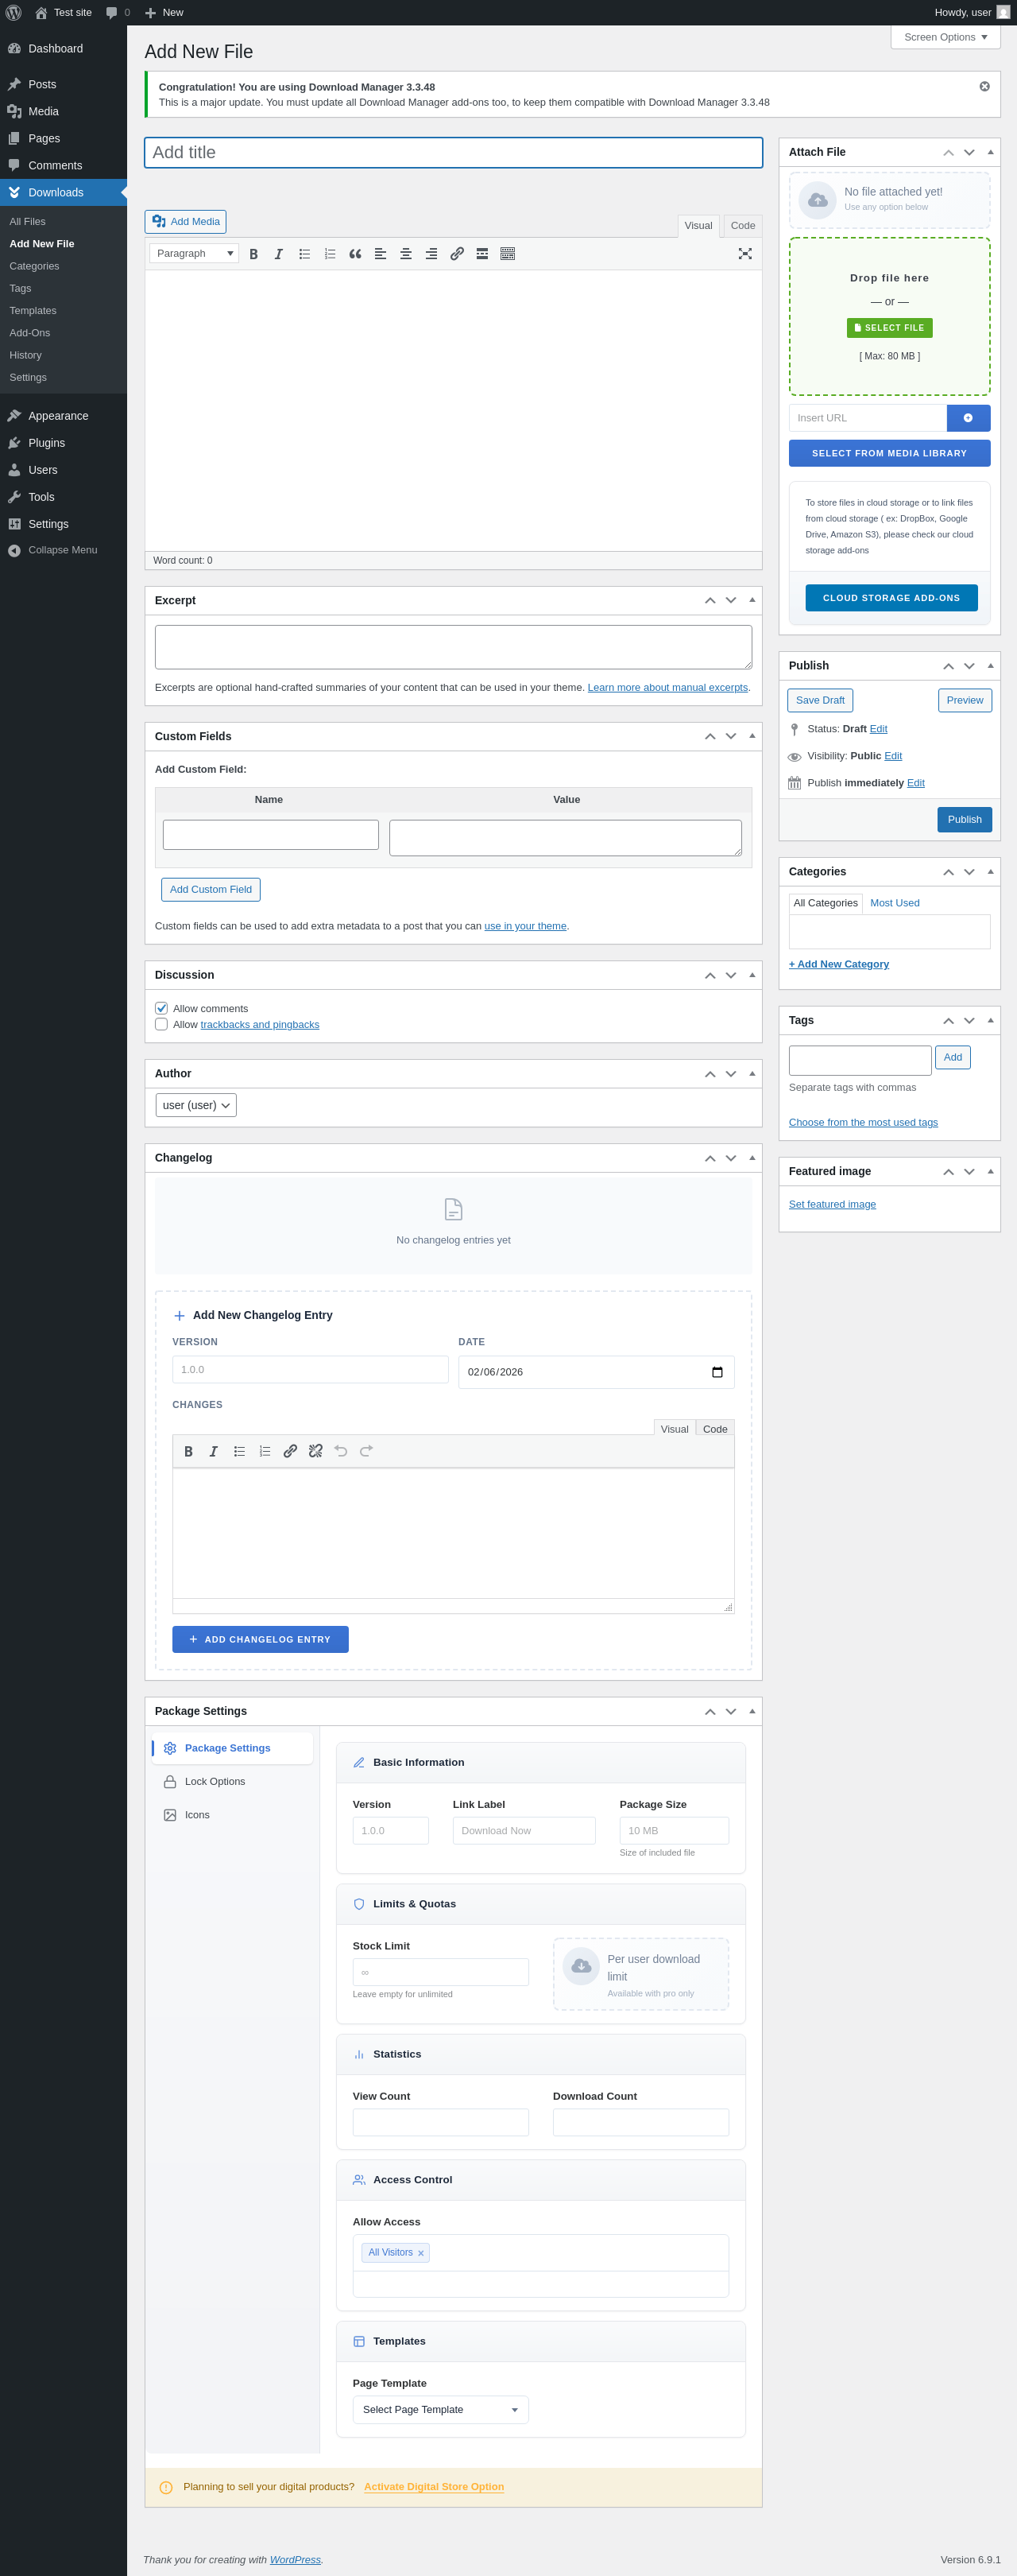Toggle bold in main editor toolbar
The image size is (1017, 2576).
click(253, 254)
